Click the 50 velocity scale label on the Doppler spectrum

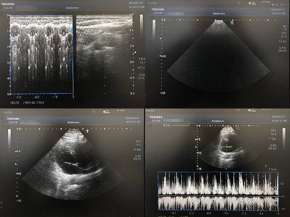pyautogui.click(x=282, y=184)
